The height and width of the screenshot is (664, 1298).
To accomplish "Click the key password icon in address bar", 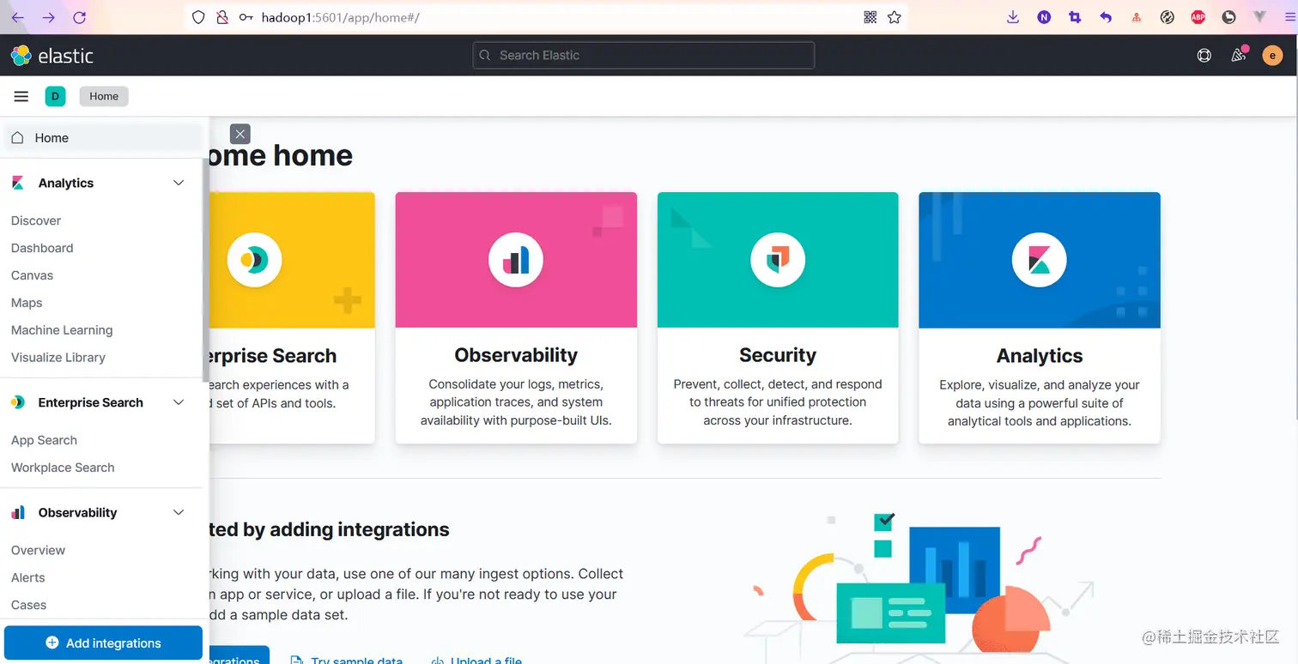I will (246, 17).
